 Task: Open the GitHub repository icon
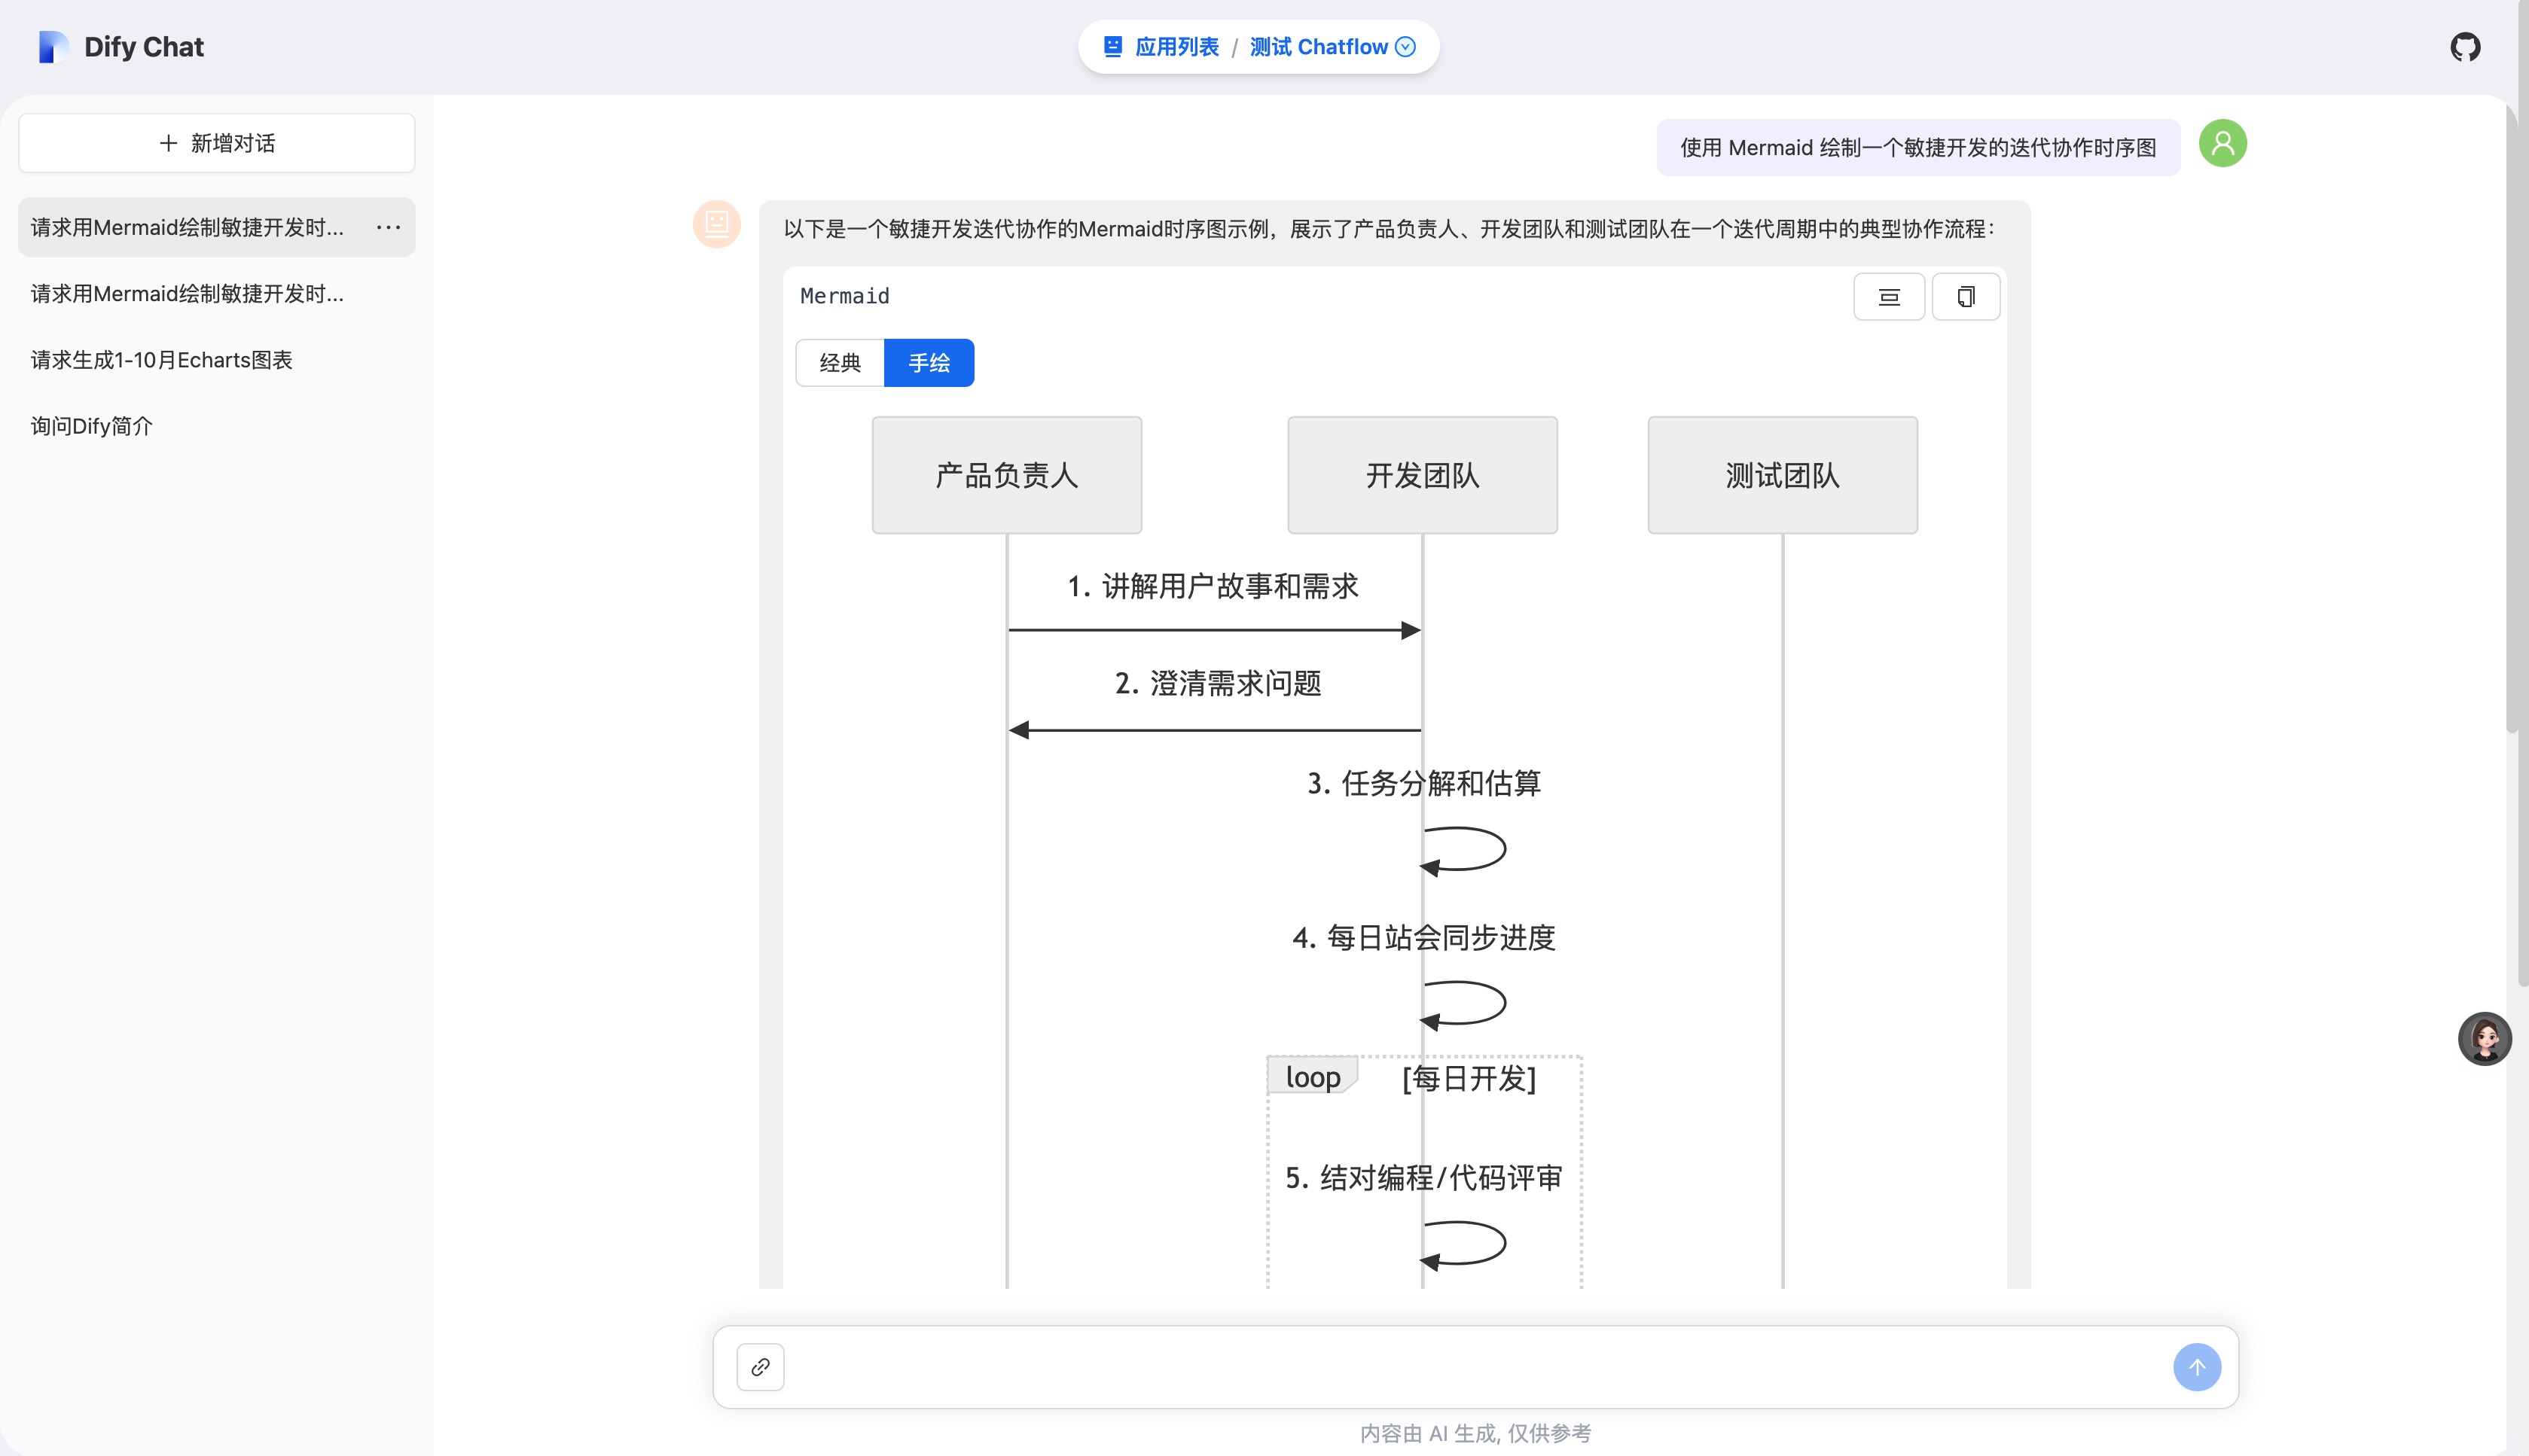[x=2464, y=47]
